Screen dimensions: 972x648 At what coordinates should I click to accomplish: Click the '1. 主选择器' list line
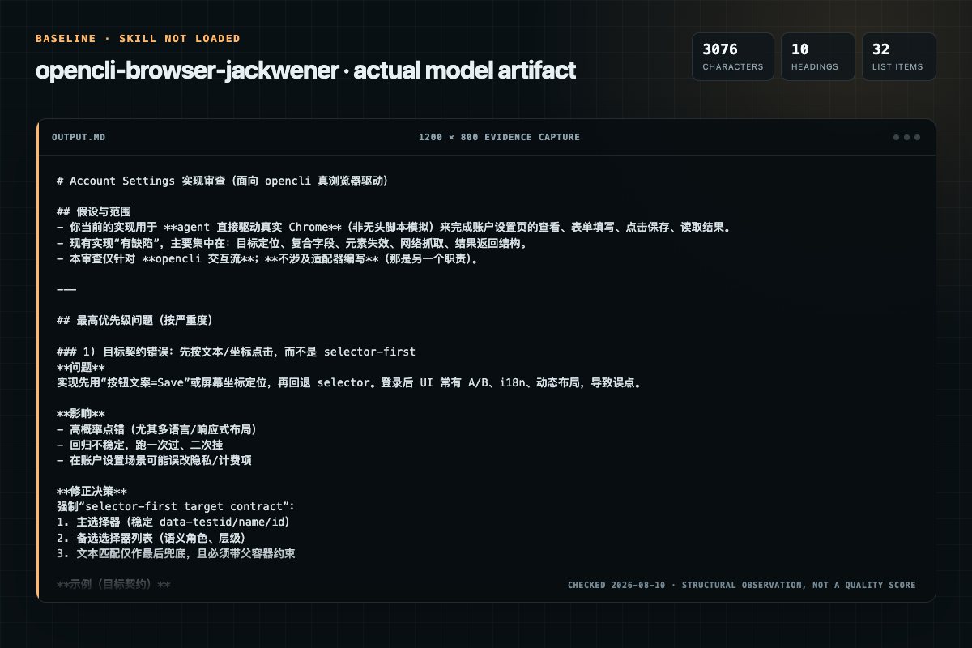pos(173,522)
